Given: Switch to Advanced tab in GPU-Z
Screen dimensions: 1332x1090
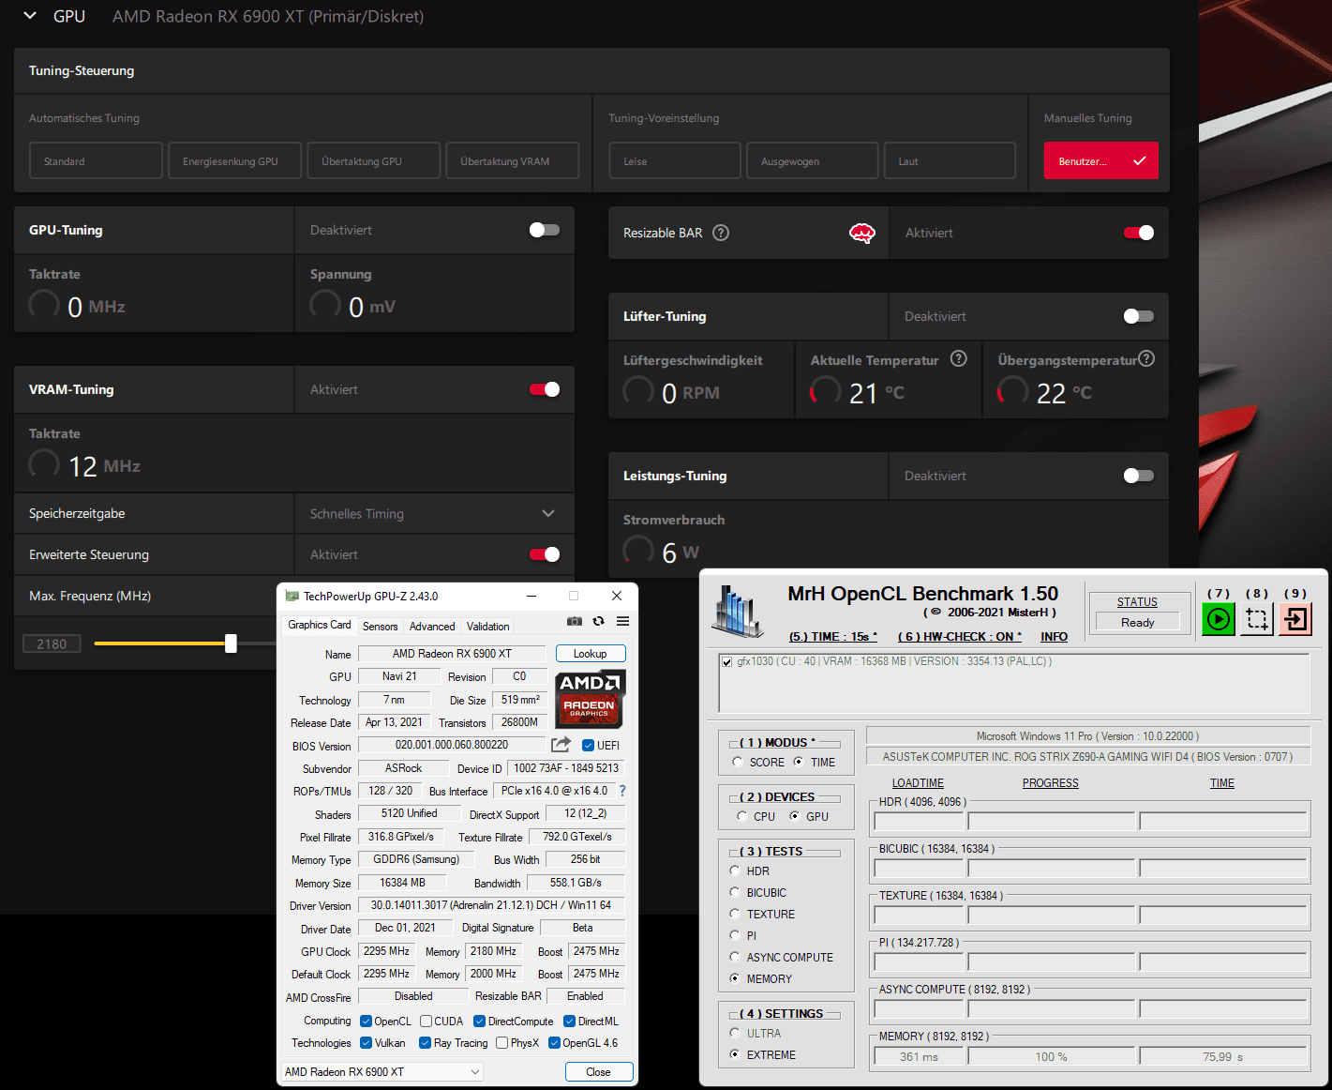Looking at the screenshot, I should [432, 627].
